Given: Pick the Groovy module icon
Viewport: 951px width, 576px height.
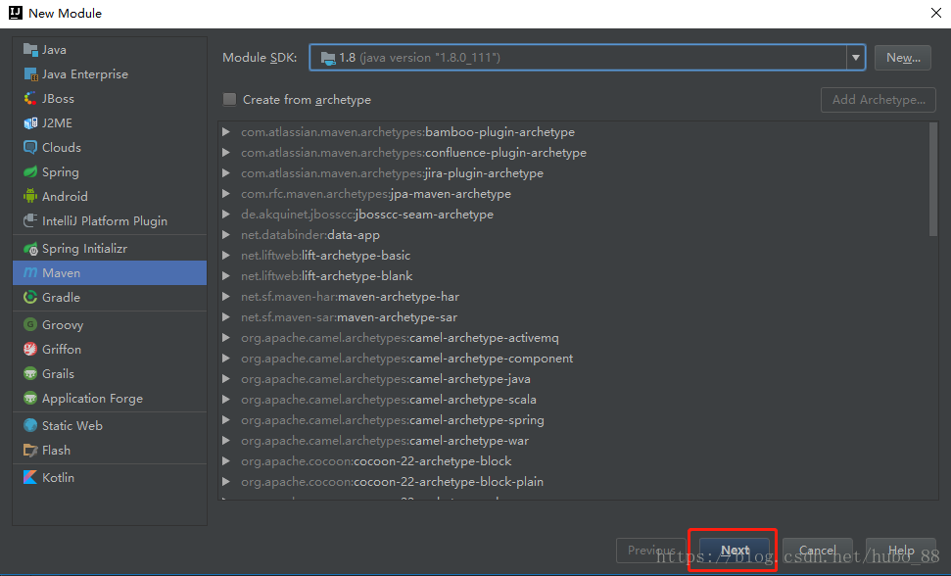Looking at the screenshot, I should pos(30,325).
